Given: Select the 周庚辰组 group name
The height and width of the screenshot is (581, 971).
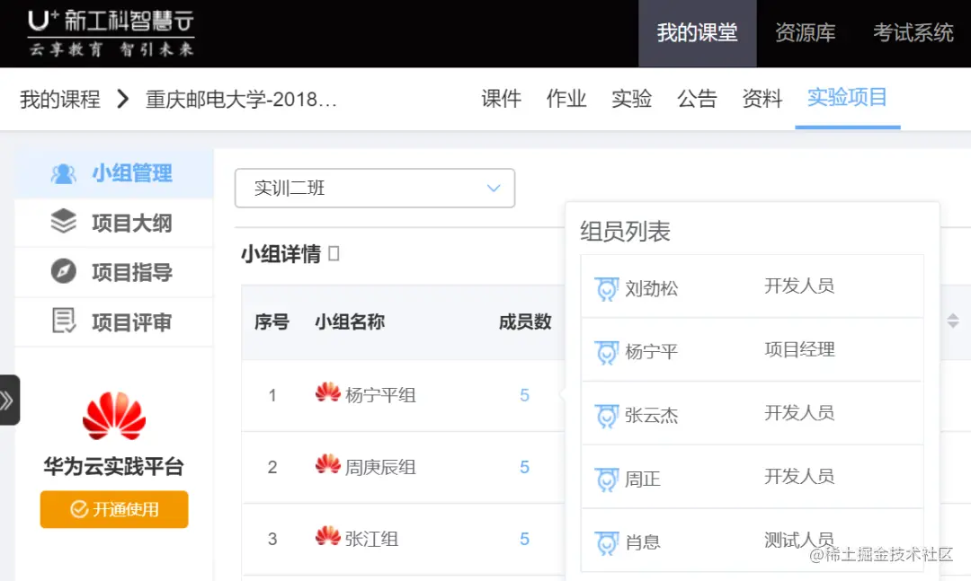Looking at the screenshot, I should click(x=380, y=467).
